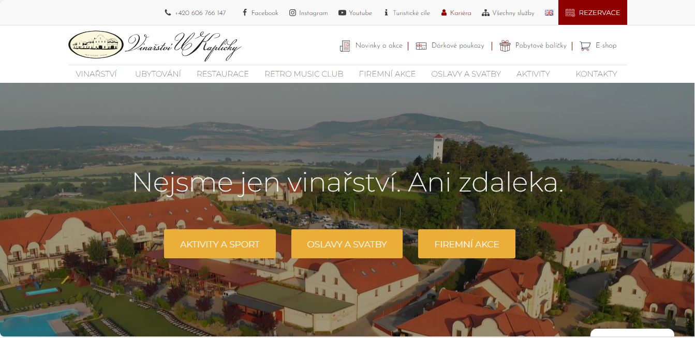Open the Facebook icon link
This screenshot has height=338, width=695.
tap(245, 13)
